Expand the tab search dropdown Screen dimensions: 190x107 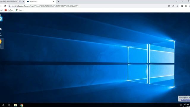coord(177,1)
